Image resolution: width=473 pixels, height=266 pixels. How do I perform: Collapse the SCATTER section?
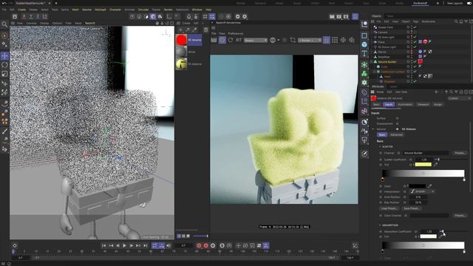(380, 146)
